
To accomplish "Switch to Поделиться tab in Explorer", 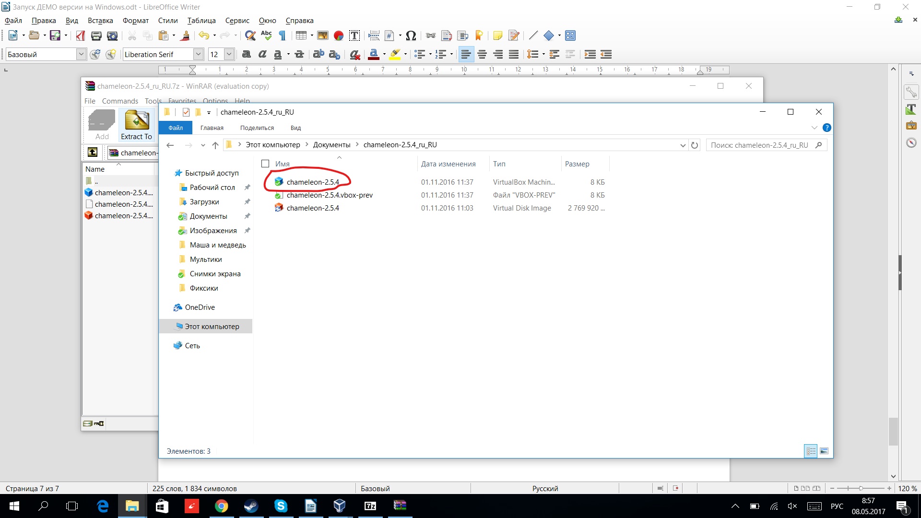I will point(257,128).
